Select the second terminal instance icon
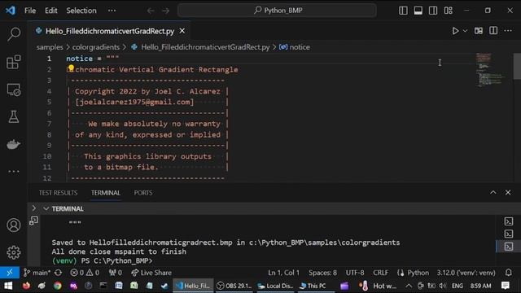Viewport: 521px width, 293px height. click(x=509, y=234)
